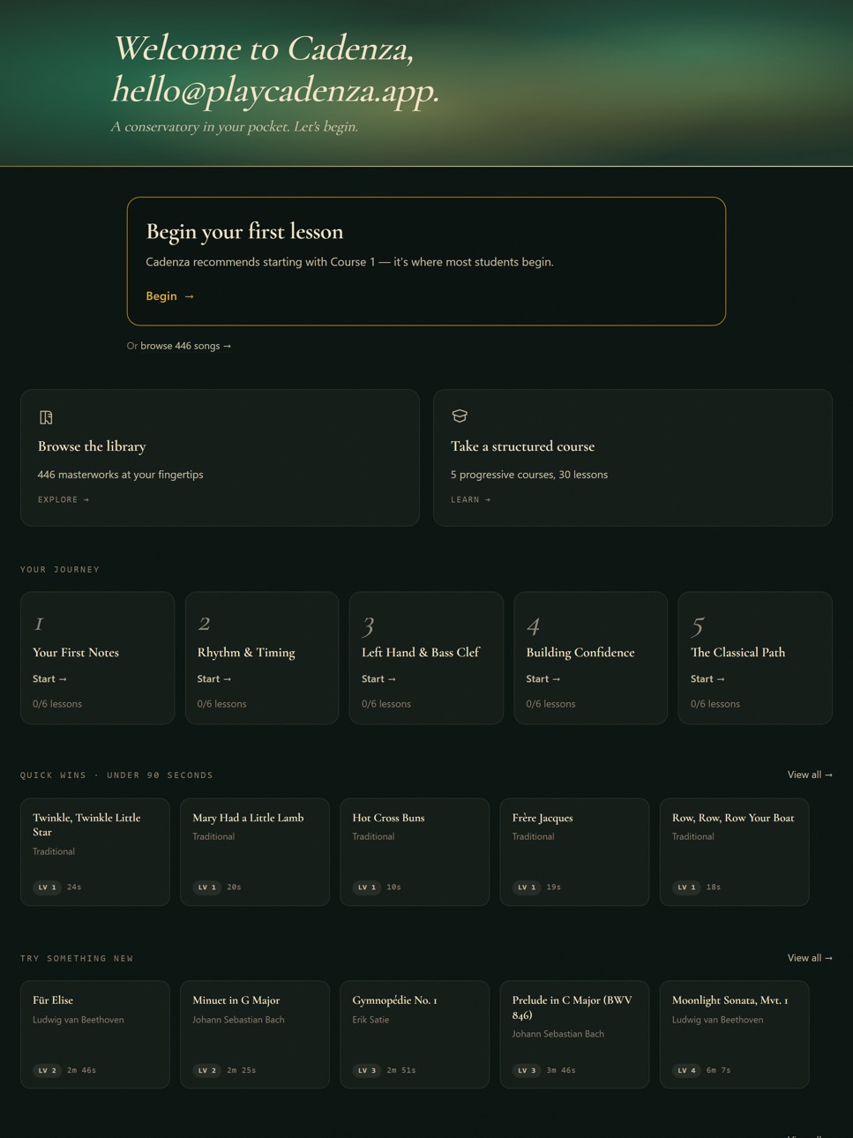Start the Building Confidence course
853x1138 pixels.
[543, 679]
